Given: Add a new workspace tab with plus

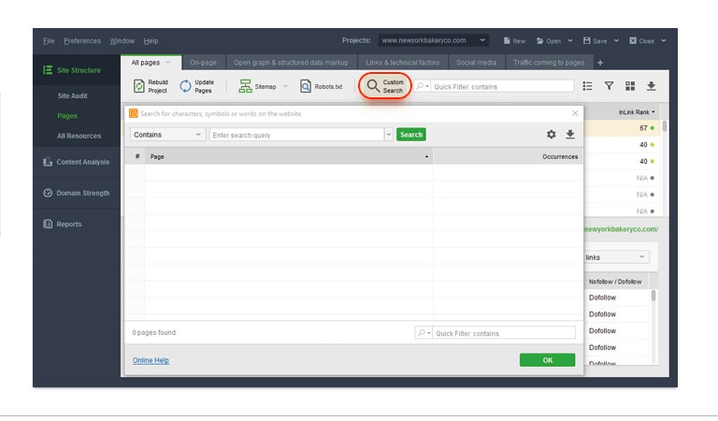Looking at the screenshot, I should (600, 63).
